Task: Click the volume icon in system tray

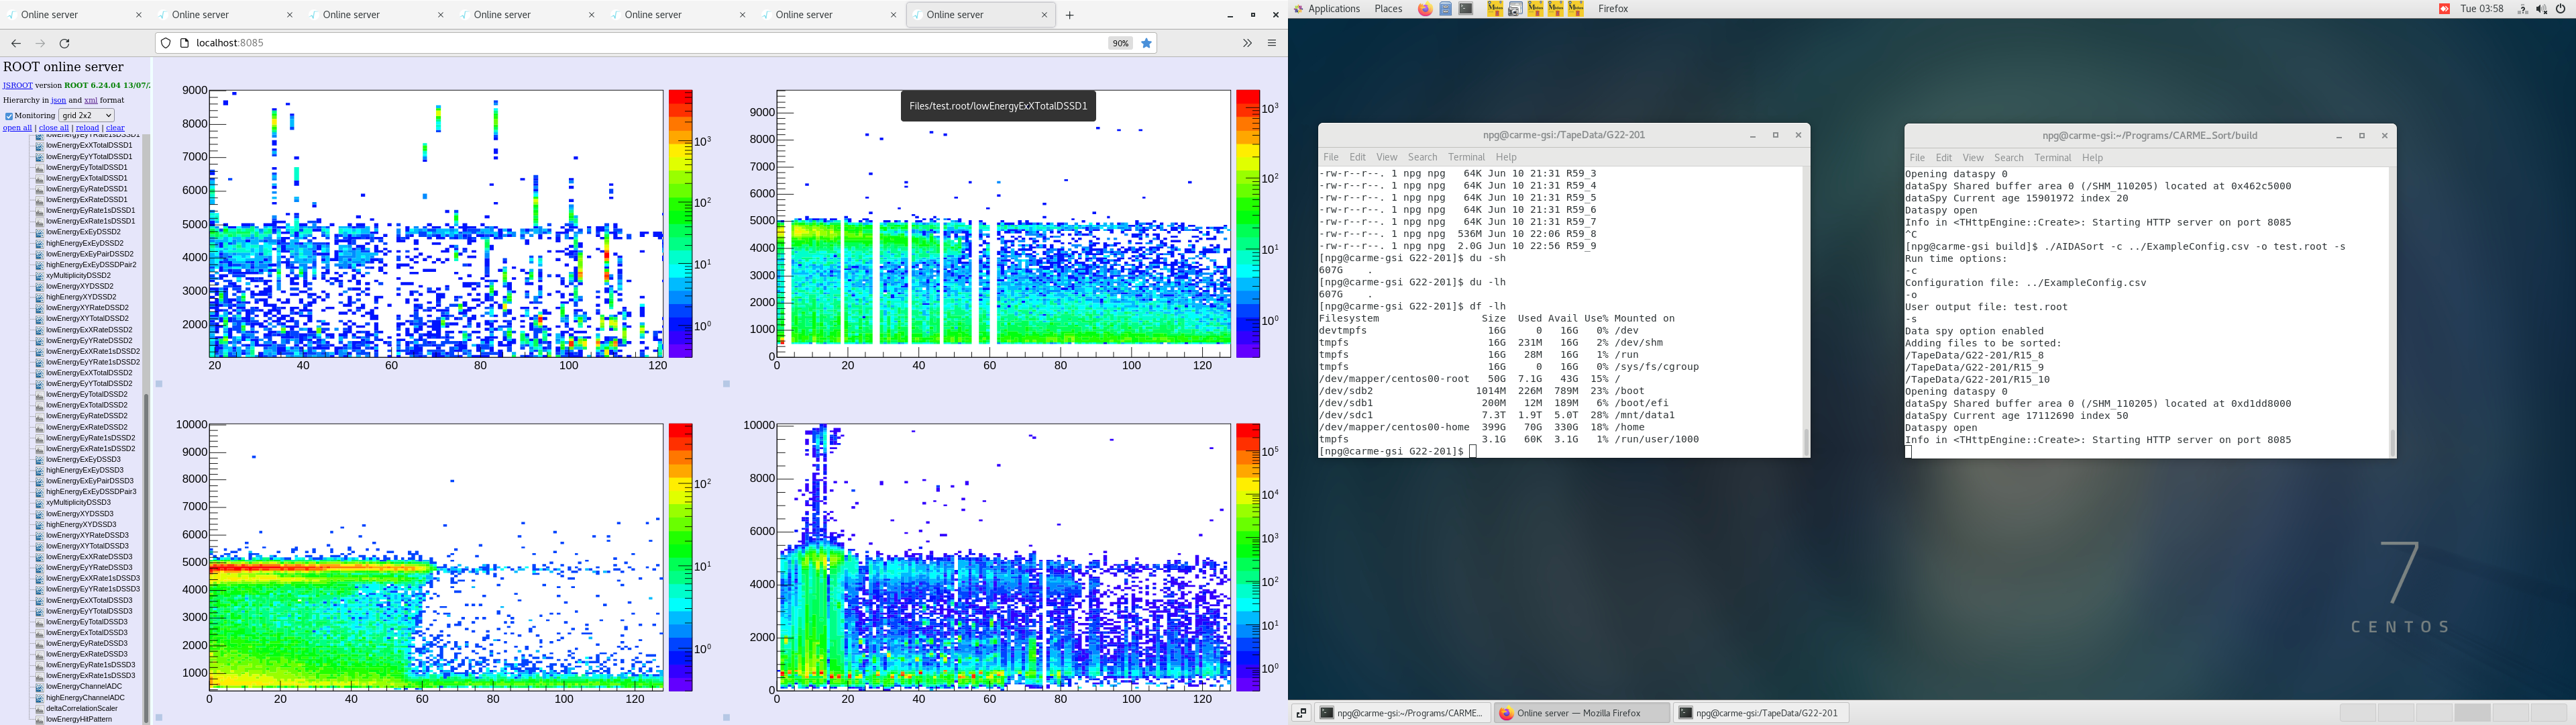Action: click(x=2541, y=9)
